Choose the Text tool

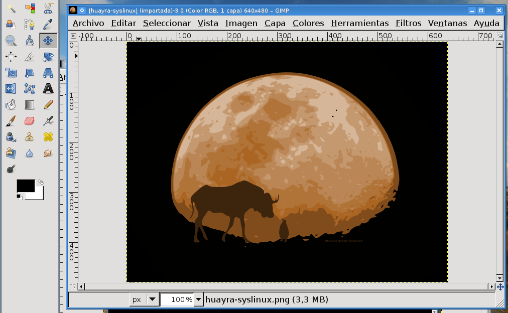pyautogui.click(x=48, y=89)
